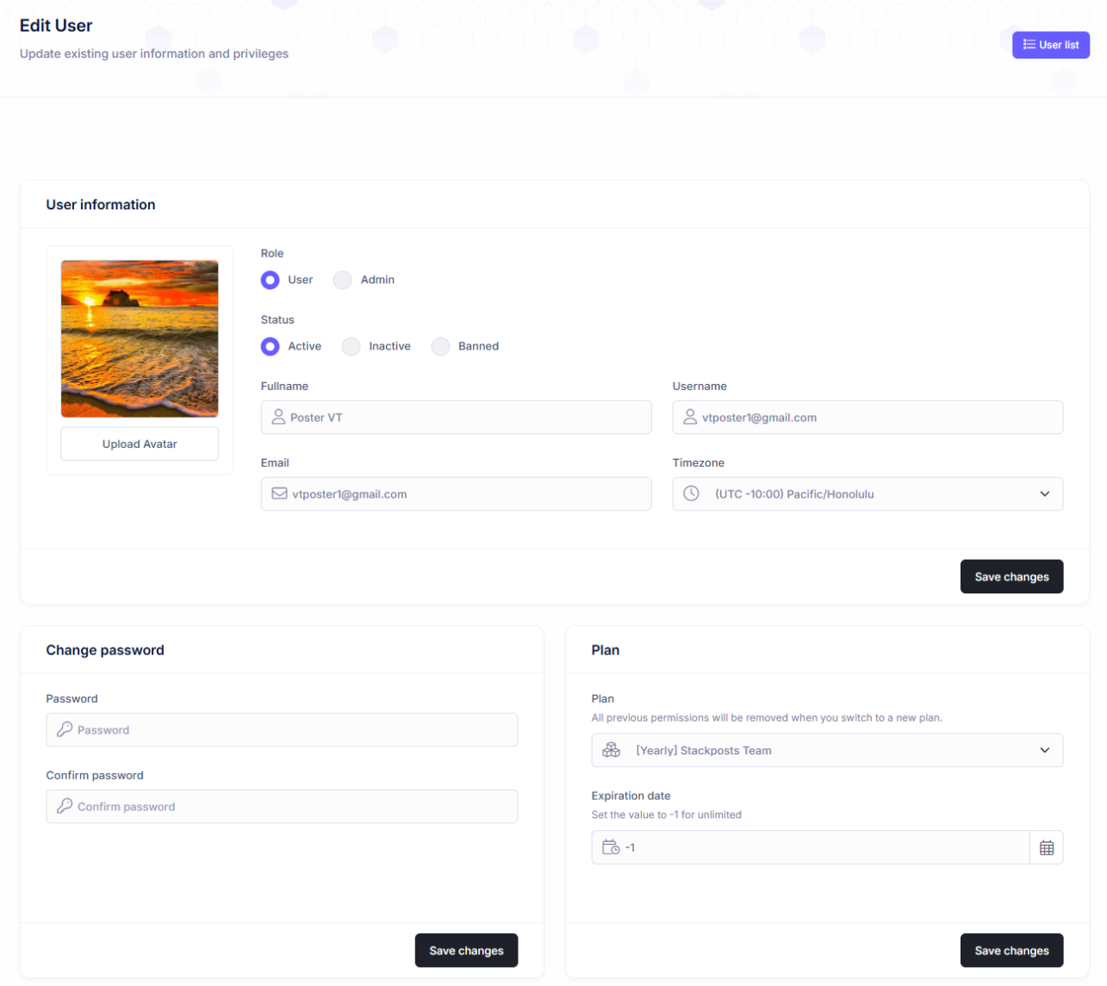
Task: Click the calendar grid icon beside expiration date
Action: click(x=1046, y=848)
